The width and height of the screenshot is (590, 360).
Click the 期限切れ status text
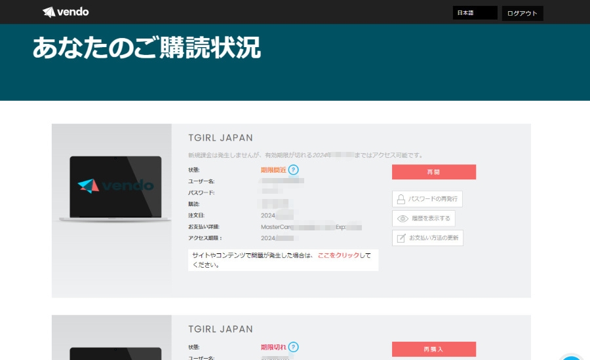coord(273,347)
